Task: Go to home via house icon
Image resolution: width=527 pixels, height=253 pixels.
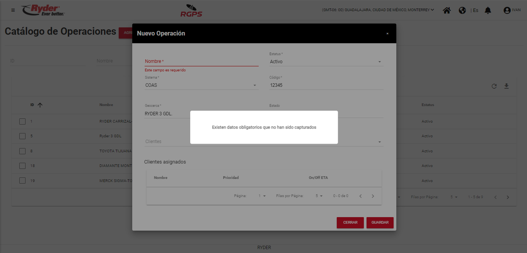Action: (447, 10)
